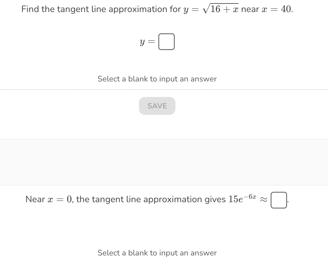The height and width of the screenshot is (258, 328).
Task: Click the whitespace below the SAVE button
Action: point(157,127)
